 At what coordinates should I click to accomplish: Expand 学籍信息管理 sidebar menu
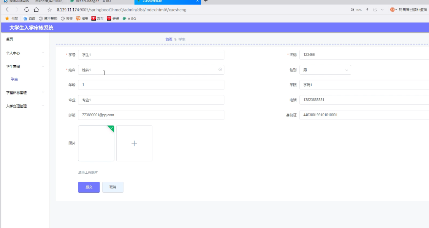[25, 93]
